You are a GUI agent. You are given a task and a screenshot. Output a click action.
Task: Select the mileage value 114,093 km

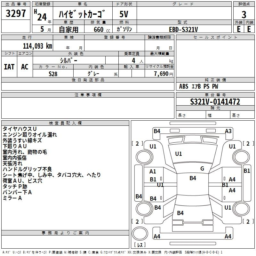[37, 46]
